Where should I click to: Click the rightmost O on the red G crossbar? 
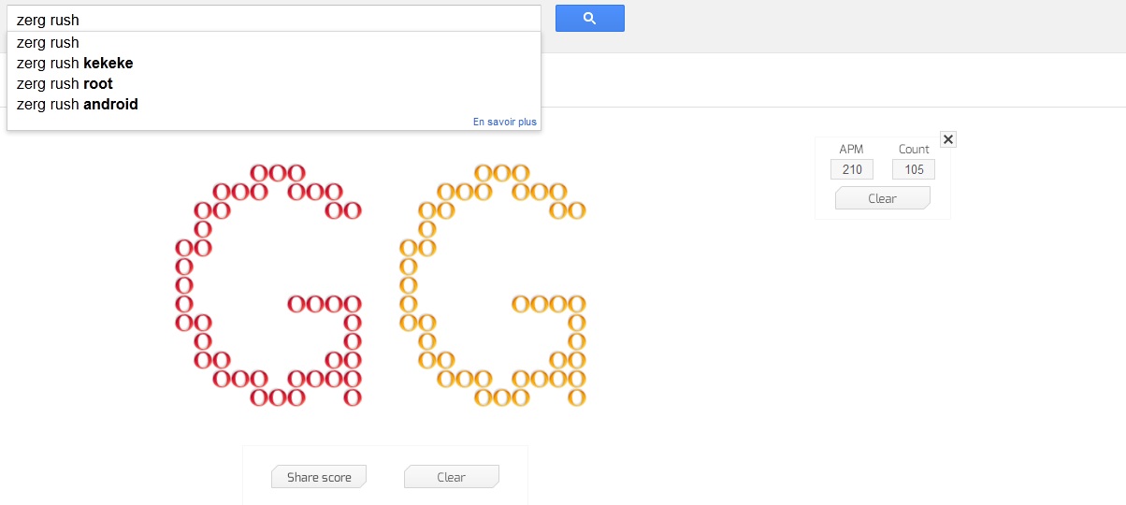pos(353,304)
